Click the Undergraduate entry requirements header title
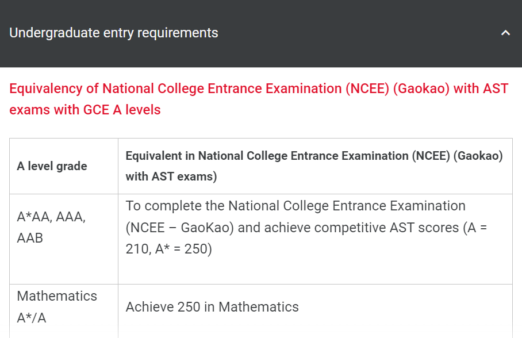Image resolution: width=522 pixels, height=338 pixels. [114, 33]
